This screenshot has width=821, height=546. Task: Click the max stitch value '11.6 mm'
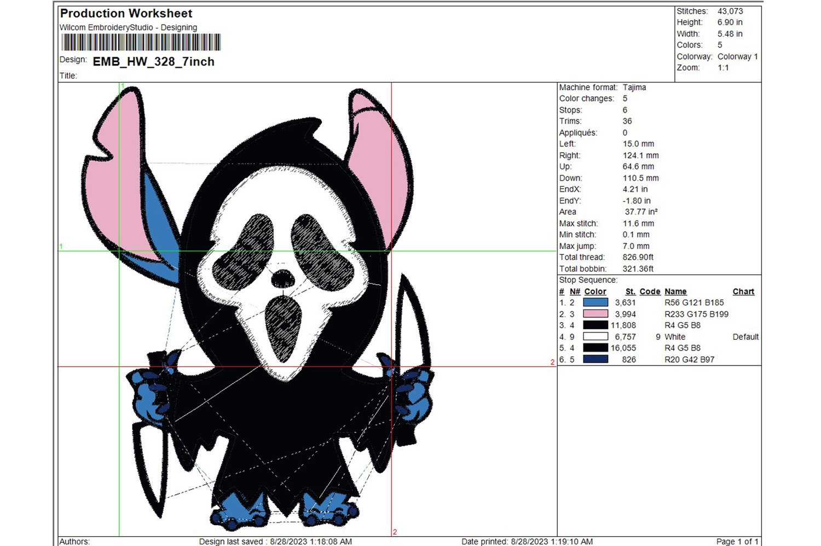coord(638,223)
